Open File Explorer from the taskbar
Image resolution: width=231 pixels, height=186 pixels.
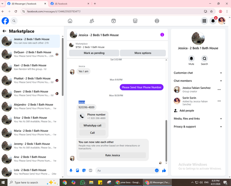pyautogui.click(x=91, y=182)
